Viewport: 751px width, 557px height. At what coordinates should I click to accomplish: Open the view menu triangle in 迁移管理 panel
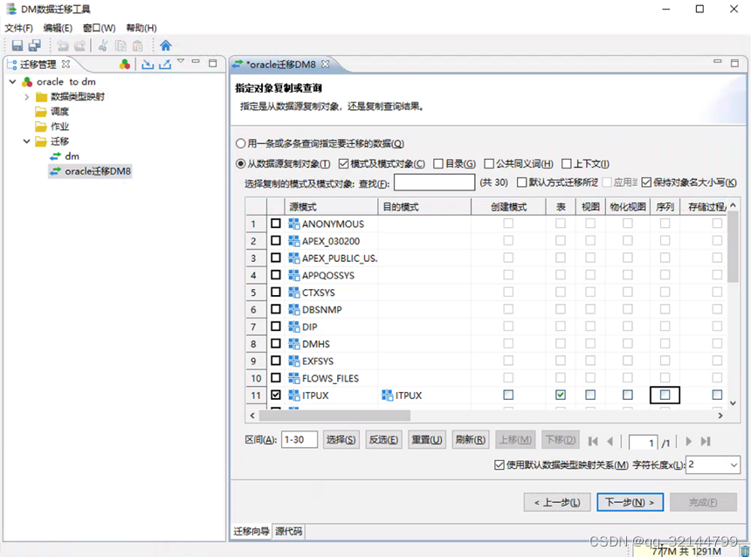pos(181,61)
